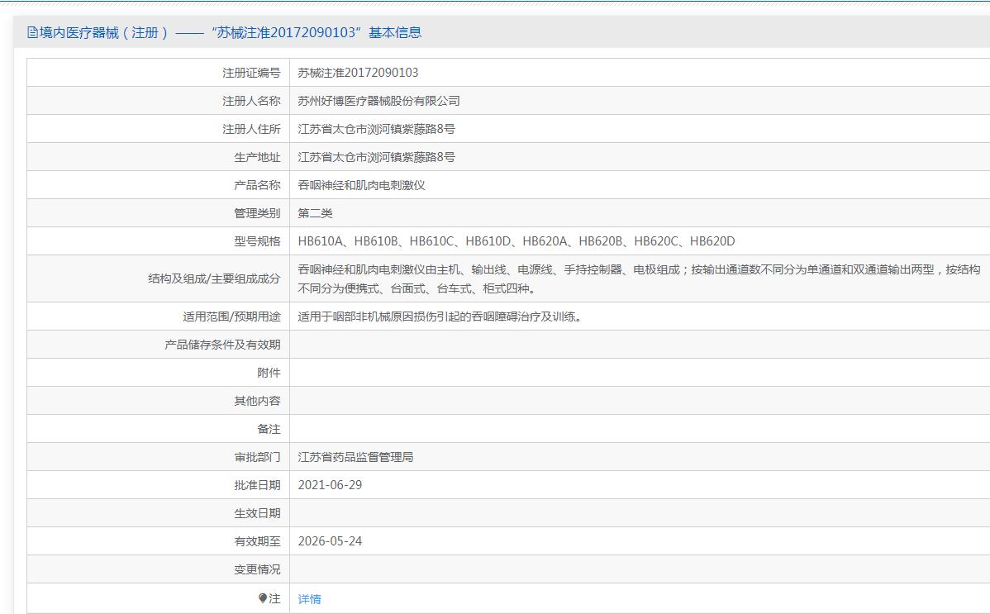The image size is (990, 614).
Task: Click the 变更情况 row label
Action: (x=257, y=569)
